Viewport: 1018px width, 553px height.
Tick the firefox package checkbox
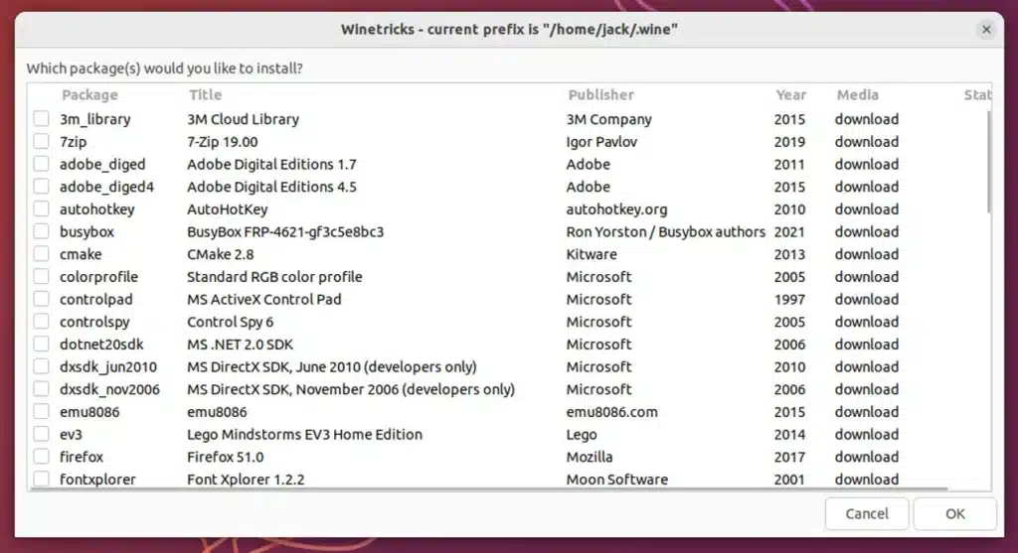[41, 457]
